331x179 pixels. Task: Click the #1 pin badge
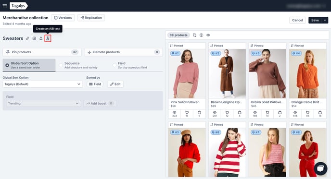tap(175, 53)
